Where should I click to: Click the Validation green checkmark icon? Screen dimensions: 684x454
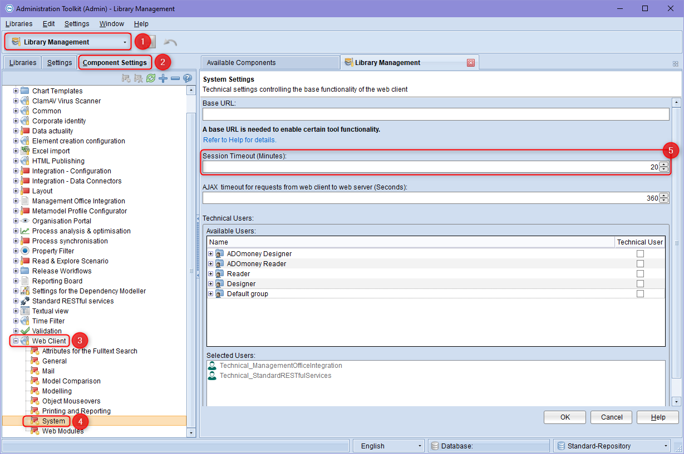pos(25,331)
